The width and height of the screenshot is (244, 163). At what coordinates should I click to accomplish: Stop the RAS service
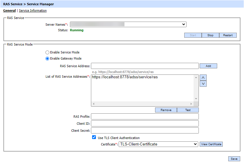tap(210, 35)
